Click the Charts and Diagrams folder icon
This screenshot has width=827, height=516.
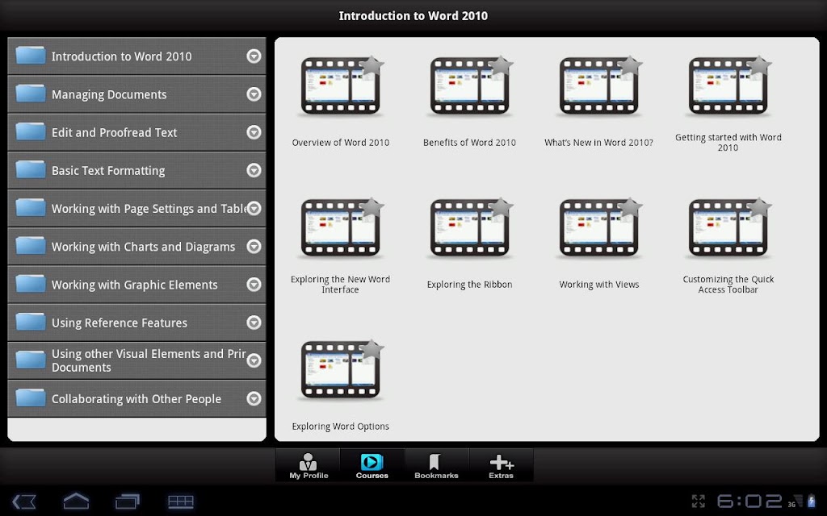click(x=31, y=246)
